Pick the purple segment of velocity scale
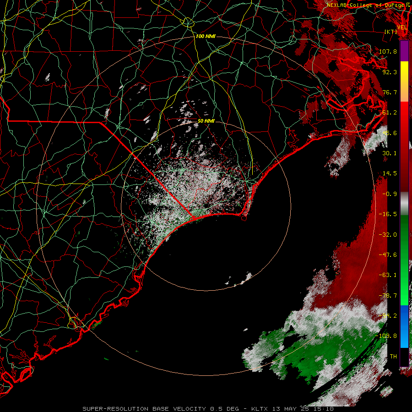This screenshot has width=412, height=412. 404,51
